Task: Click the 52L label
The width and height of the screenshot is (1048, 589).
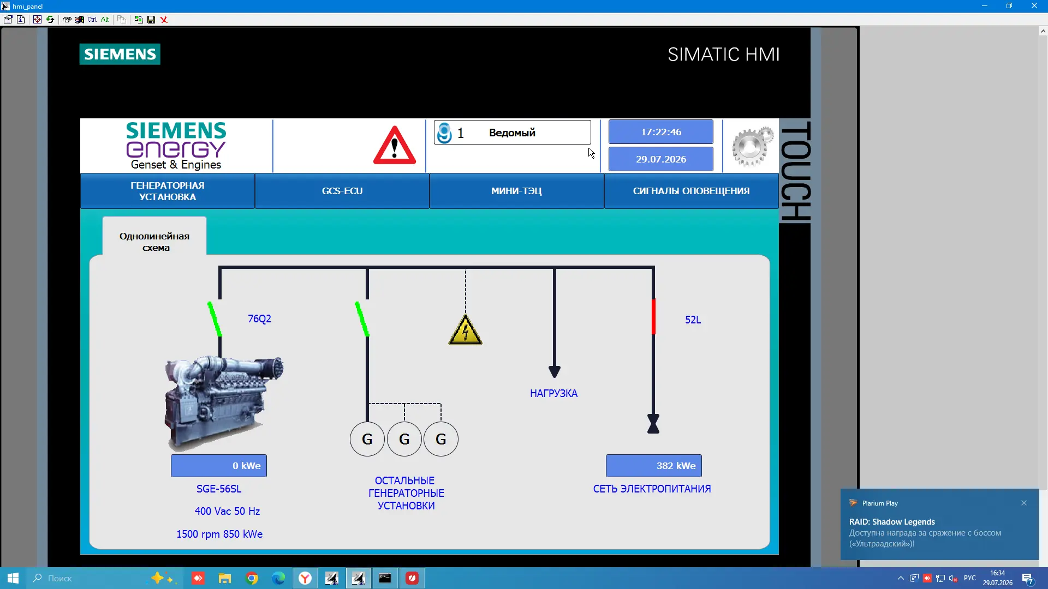Action: click(x=693, y=320)
